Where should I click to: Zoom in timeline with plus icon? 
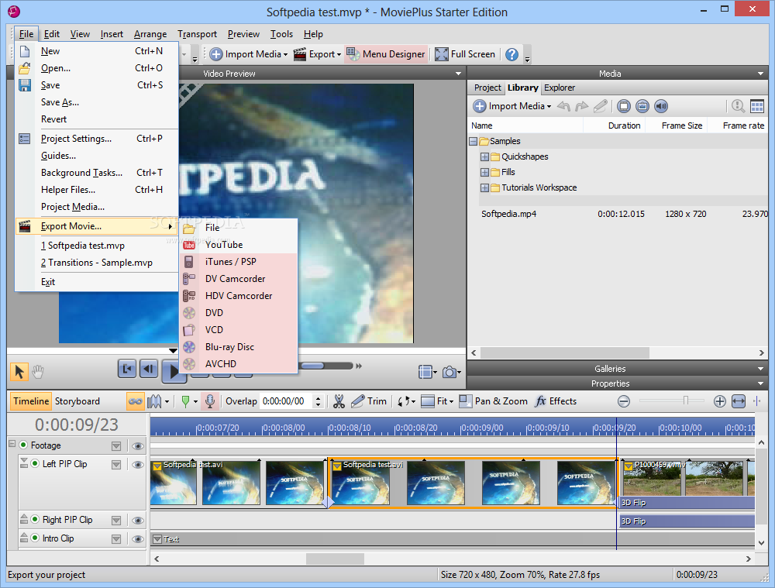(720, 401)
